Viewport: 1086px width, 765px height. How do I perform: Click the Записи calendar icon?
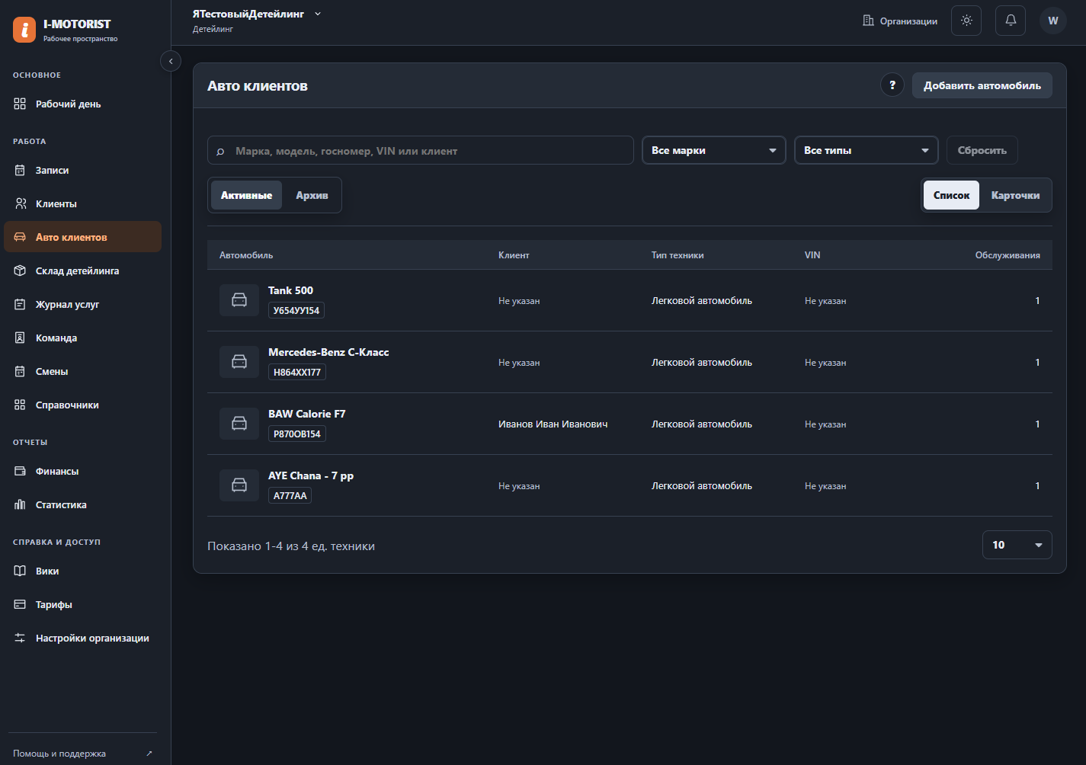(20, 170)
